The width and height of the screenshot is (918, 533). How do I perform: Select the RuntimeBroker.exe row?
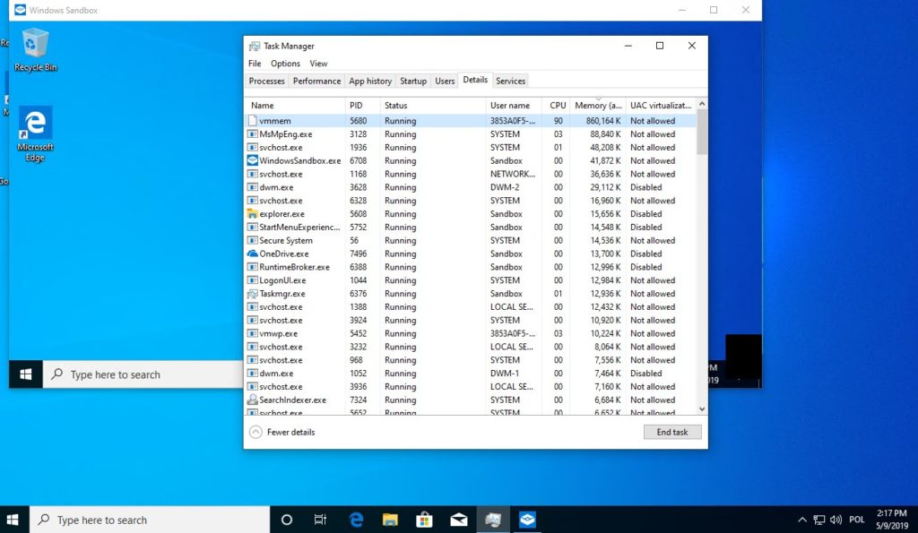coord(471,267)
